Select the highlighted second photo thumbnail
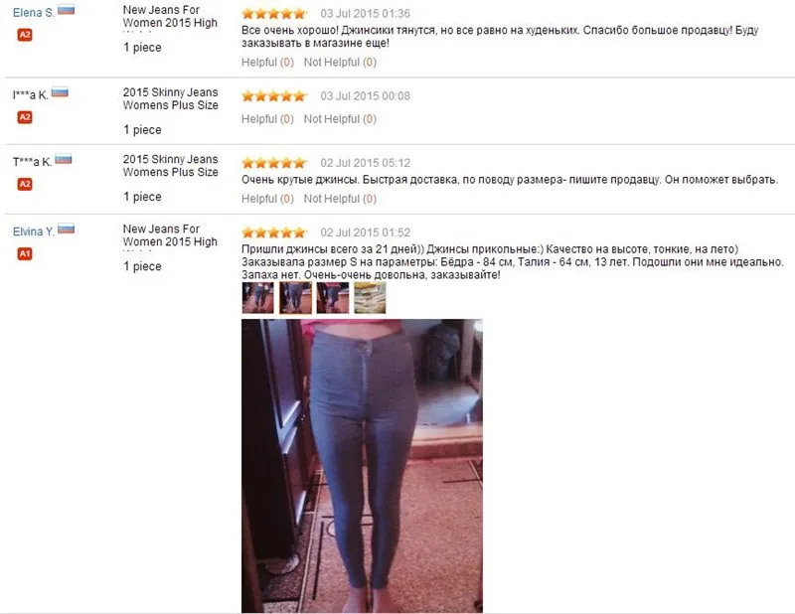This screenshot has width=795, height=614. point(295,298)
